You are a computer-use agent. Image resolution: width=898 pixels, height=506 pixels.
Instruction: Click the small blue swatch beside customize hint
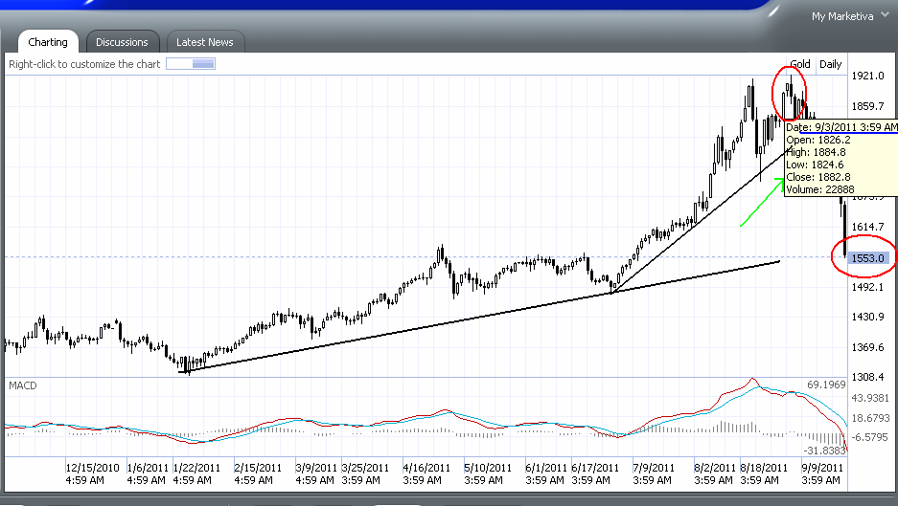(191, 64)
